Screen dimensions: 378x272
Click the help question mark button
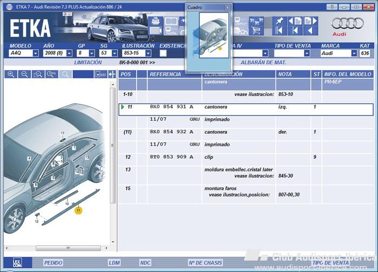pyautogui.click(x=332, y=6)
